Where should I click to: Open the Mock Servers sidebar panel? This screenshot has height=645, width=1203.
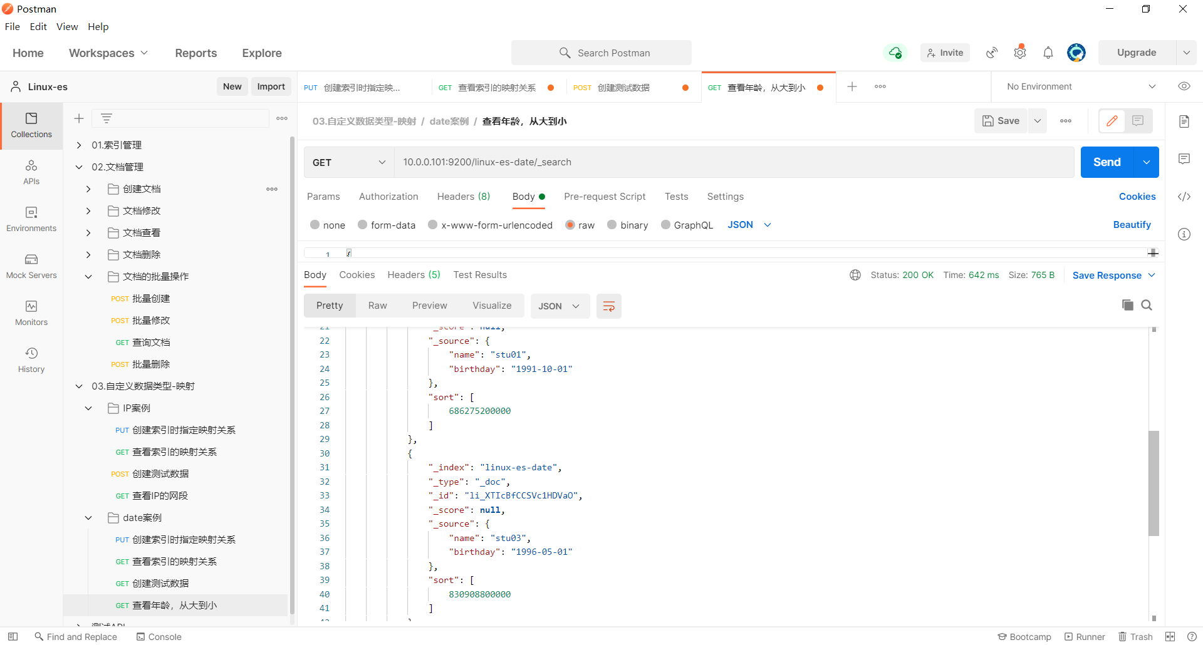click(x=31, y=267)
